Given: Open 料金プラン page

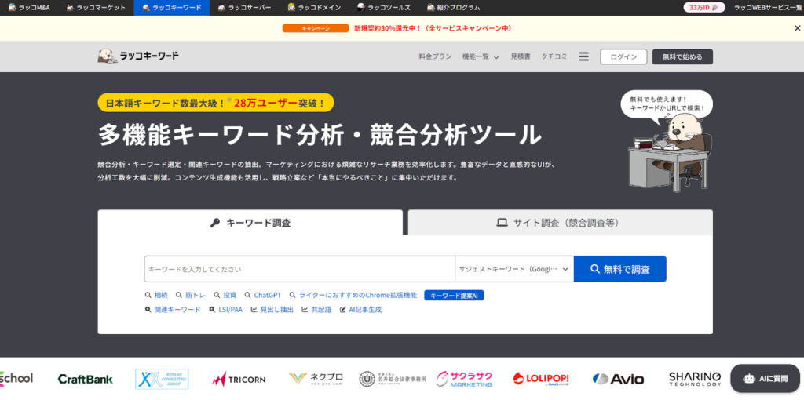Looking at the screenshot, I should [435, 56].
